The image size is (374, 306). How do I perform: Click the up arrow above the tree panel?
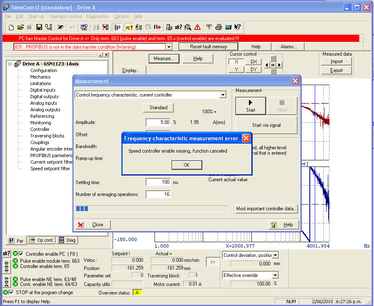point(101,55)
